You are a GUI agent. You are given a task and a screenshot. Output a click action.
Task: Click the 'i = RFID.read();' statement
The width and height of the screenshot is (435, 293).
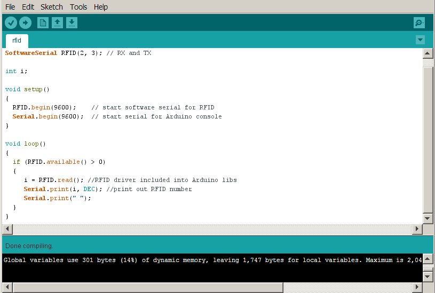coord(53,180)
